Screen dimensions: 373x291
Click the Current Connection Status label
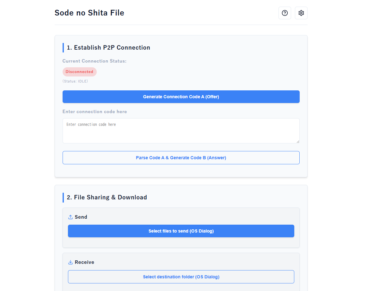95,61
